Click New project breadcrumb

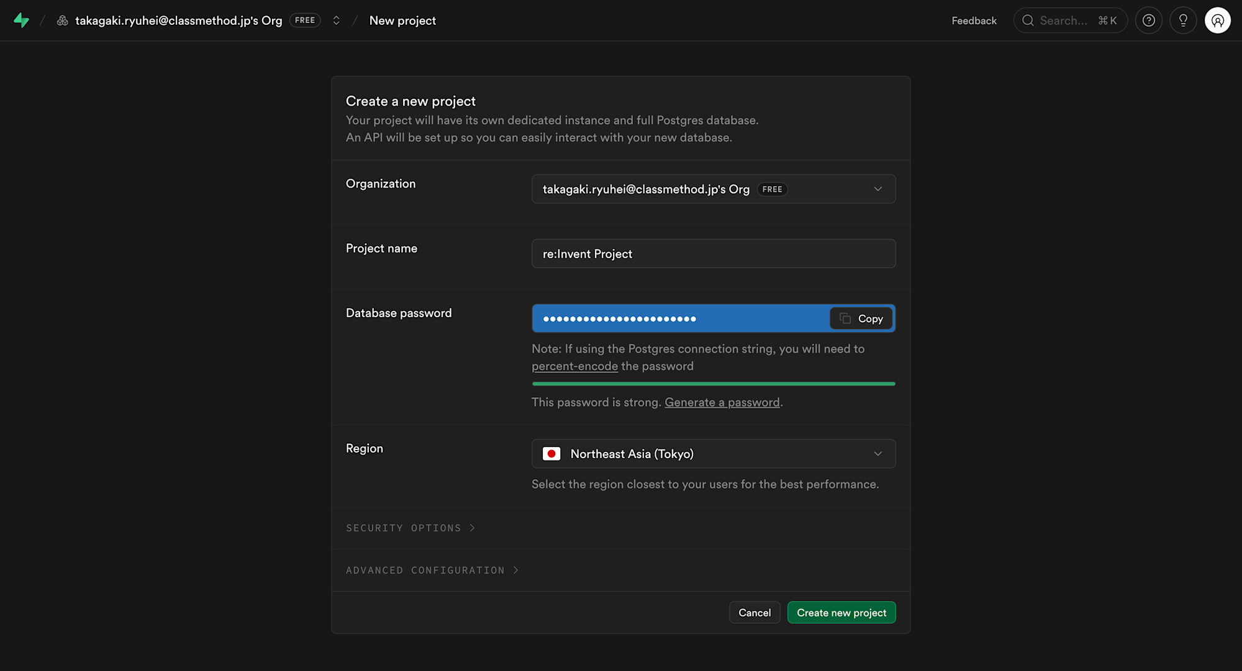[402, 20]
